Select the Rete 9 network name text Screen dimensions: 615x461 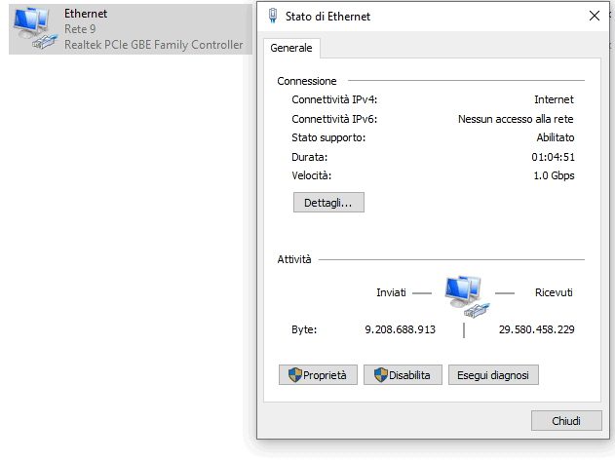pos(80,29)
